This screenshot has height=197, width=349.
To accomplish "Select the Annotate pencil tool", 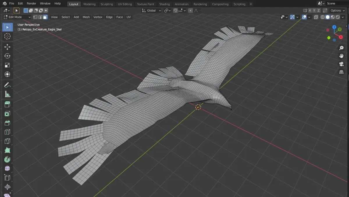I will pos(8,85).
